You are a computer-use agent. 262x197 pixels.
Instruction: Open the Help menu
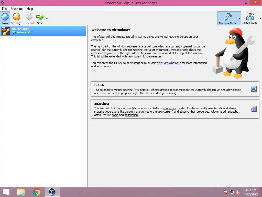30,9
